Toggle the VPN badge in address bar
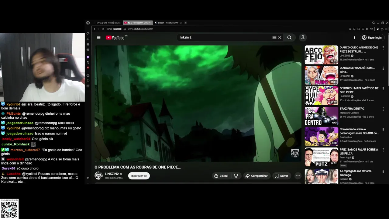Screen dimensions: 389x219 (x=109, y=29)
